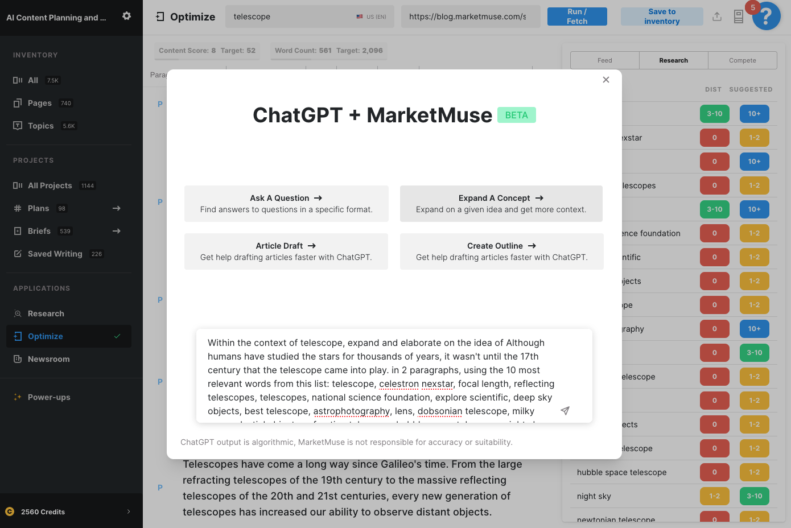
Task: Expand the Briefs arrow
Action: click(x=117, y=231)
